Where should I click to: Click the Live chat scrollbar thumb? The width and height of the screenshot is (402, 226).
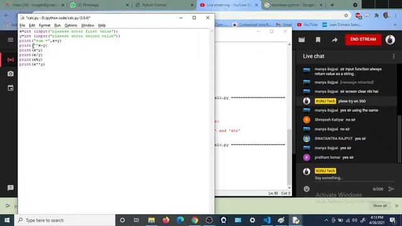point(399,139)
